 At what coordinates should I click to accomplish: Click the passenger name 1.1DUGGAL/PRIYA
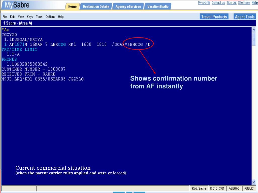[x=23, y=40]
